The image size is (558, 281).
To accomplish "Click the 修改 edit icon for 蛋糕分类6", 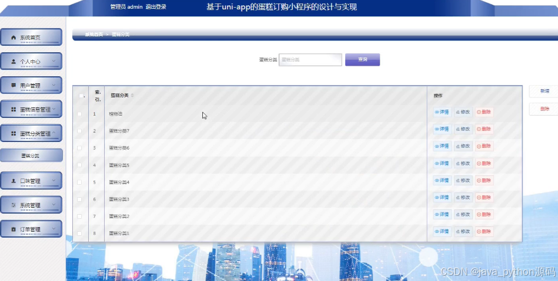I will tap(458, 146).
